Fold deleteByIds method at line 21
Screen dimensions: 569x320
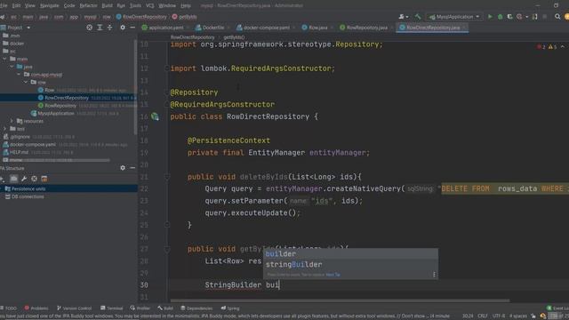[167, 177]
